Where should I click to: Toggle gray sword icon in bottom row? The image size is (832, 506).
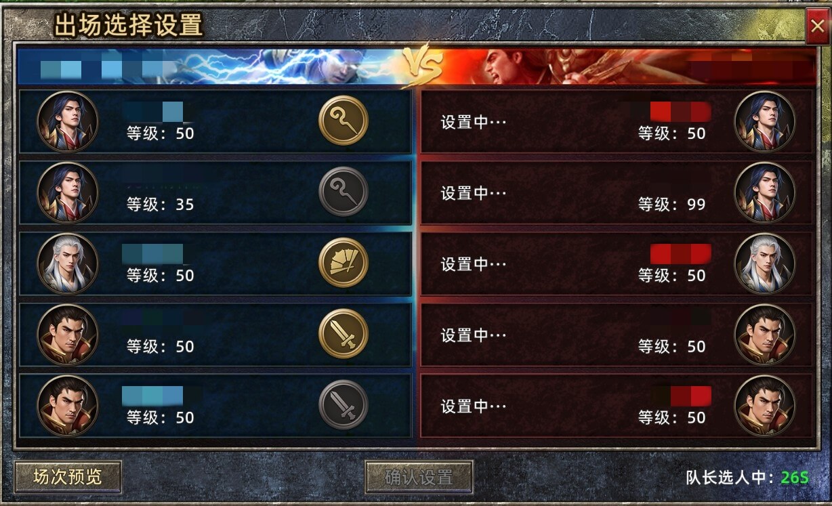(x=344, y=405)
